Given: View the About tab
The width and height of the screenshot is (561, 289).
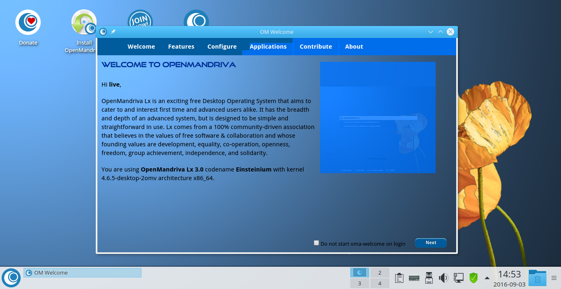Looking at the screenshot, I should [354, 47].
